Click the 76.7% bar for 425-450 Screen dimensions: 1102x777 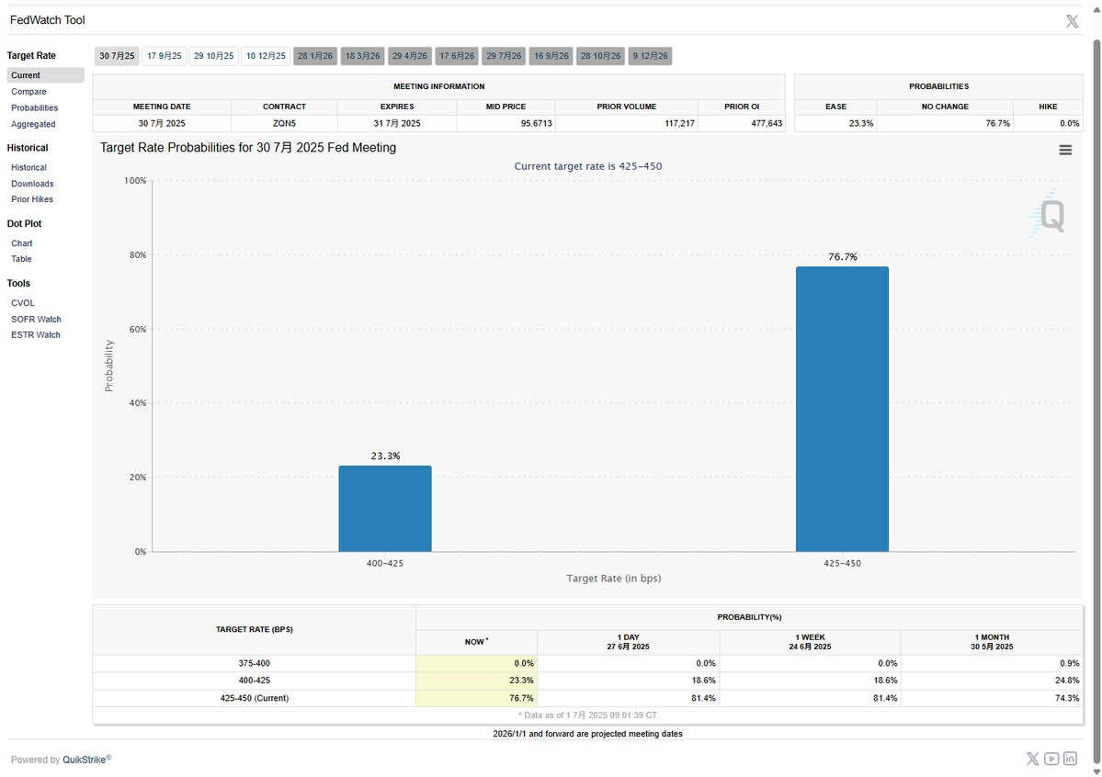pos(842,409)
